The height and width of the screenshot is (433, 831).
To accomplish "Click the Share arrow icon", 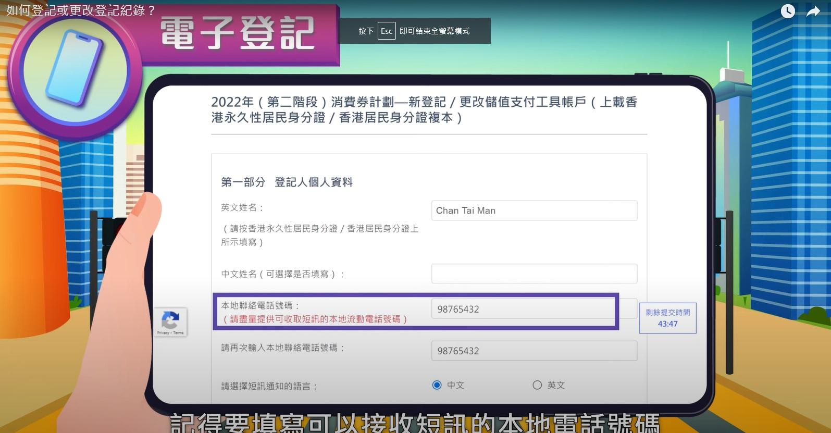I will pos(813,11).
